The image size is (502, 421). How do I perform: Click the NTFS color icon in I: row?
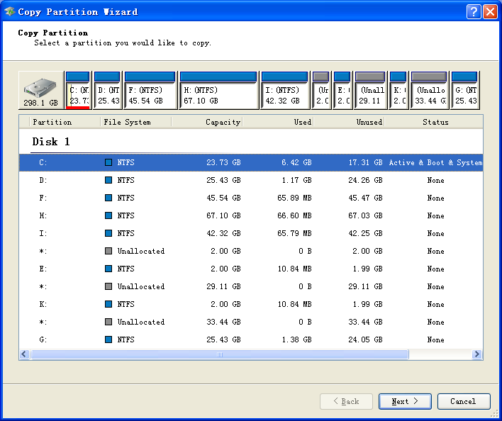pos(108,233)
